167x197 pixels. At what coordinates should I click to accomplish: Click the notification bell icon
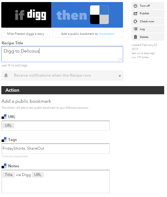6,75
